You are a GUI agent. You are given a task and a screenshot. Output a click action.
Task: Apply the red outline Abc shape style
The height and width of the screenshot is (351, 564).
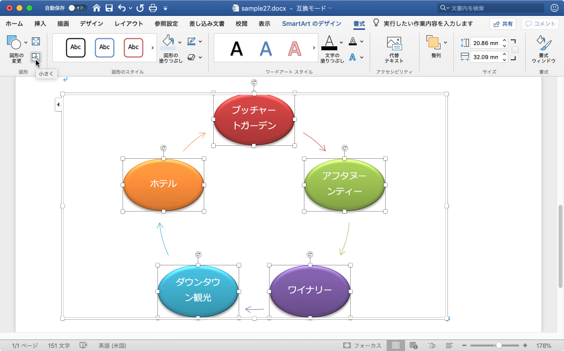(x=133, y=47)
